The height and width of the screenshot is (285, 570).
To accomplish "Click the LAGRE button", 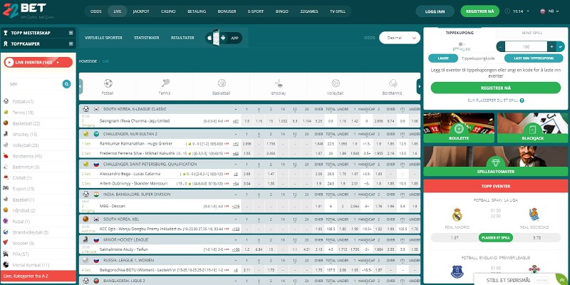I will 443,58.
